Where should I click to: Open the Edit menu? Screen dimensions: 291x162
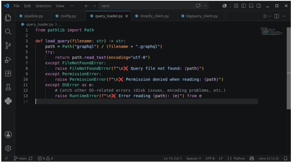pos(28,6)
